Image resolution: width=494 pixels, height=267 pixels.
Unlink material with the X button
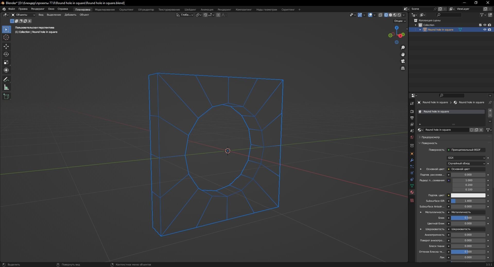point(481,130)
